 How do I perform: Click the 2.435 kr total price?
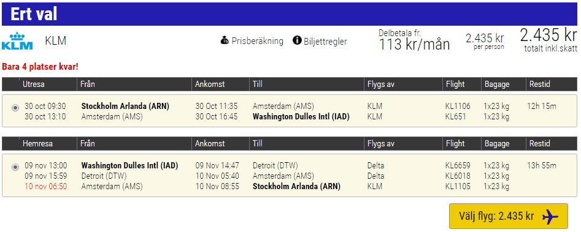(548, 36)
